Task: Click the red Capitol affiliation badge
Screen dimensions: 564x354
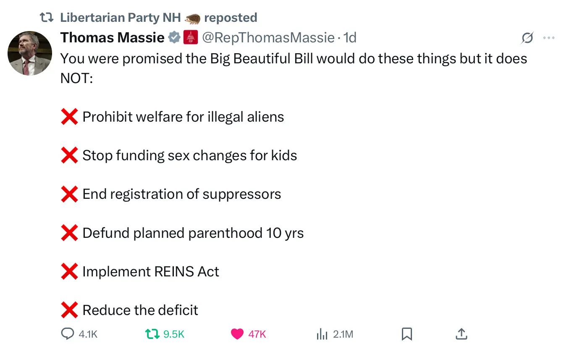Action: pos(191,38)
